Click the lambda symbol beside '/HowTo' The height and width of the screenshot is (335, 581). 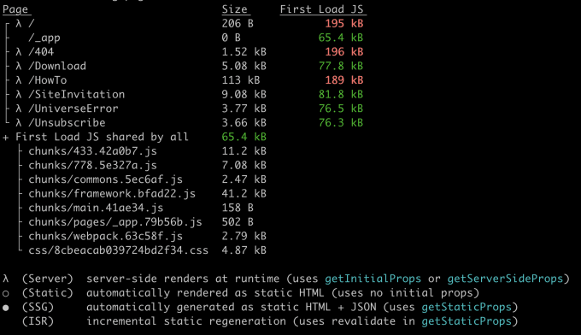pos(19,80)
